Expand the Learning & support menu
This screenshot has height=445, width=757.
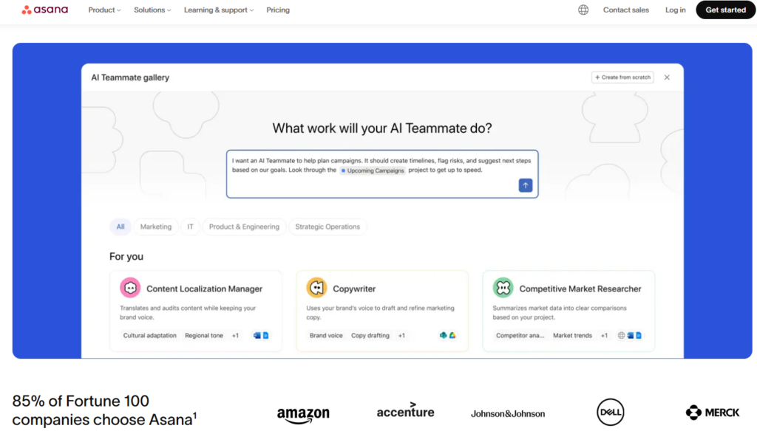[x=219, y=10]
